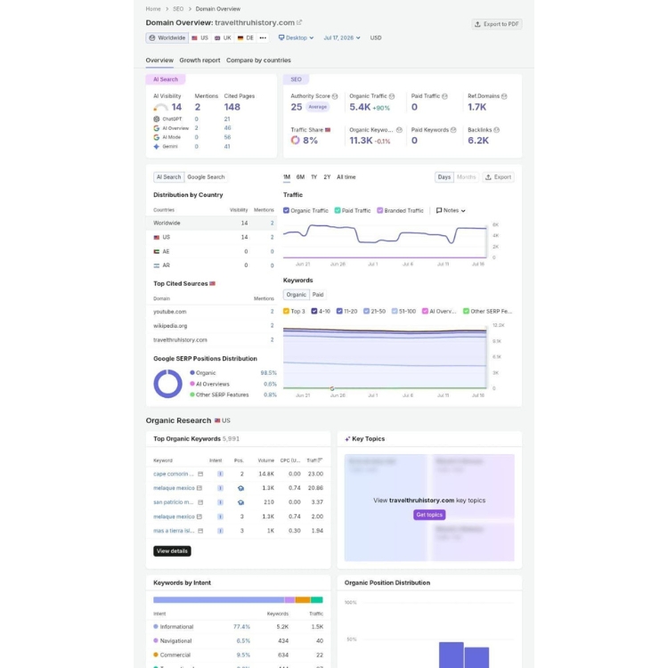Select the Days granularity toggle
668x668 pixels.
pos(444,177)
